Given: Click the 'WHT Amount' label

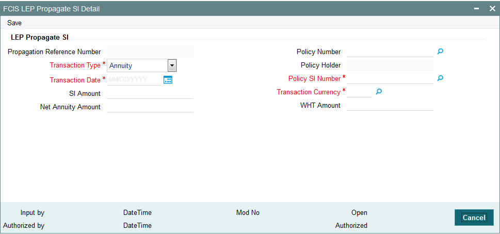Looking at the screenshot, I should click(320, 105).
